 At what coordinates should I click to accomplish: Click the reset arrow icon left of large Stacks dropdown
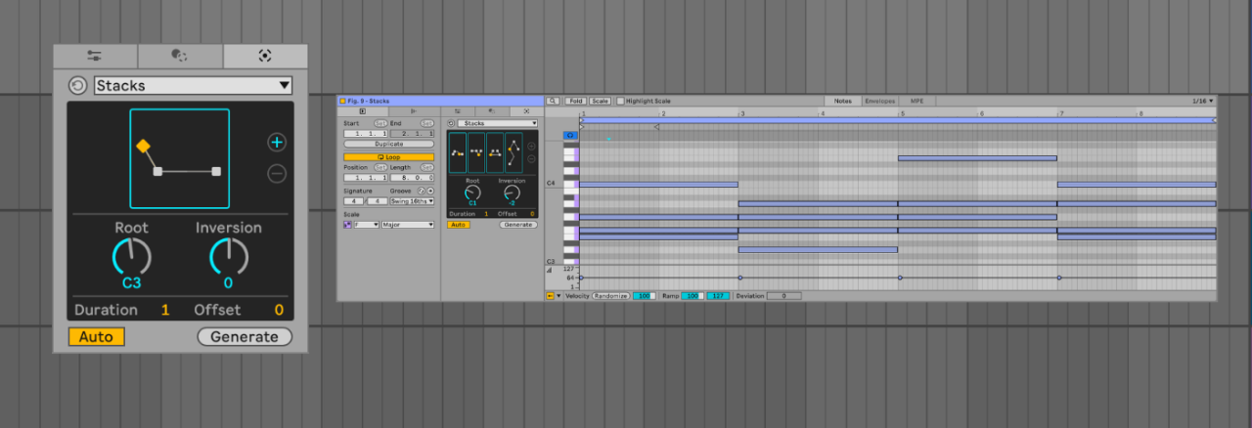pos(77,86)
